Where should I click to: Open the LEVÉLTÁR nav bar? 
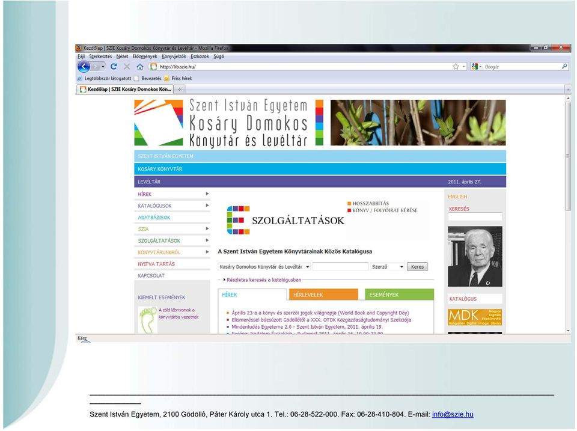[x=320, y=182]
